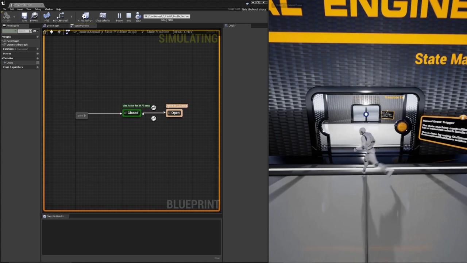
Task: Expand the EventGraph tree item
Action: [x=2, y=41]
